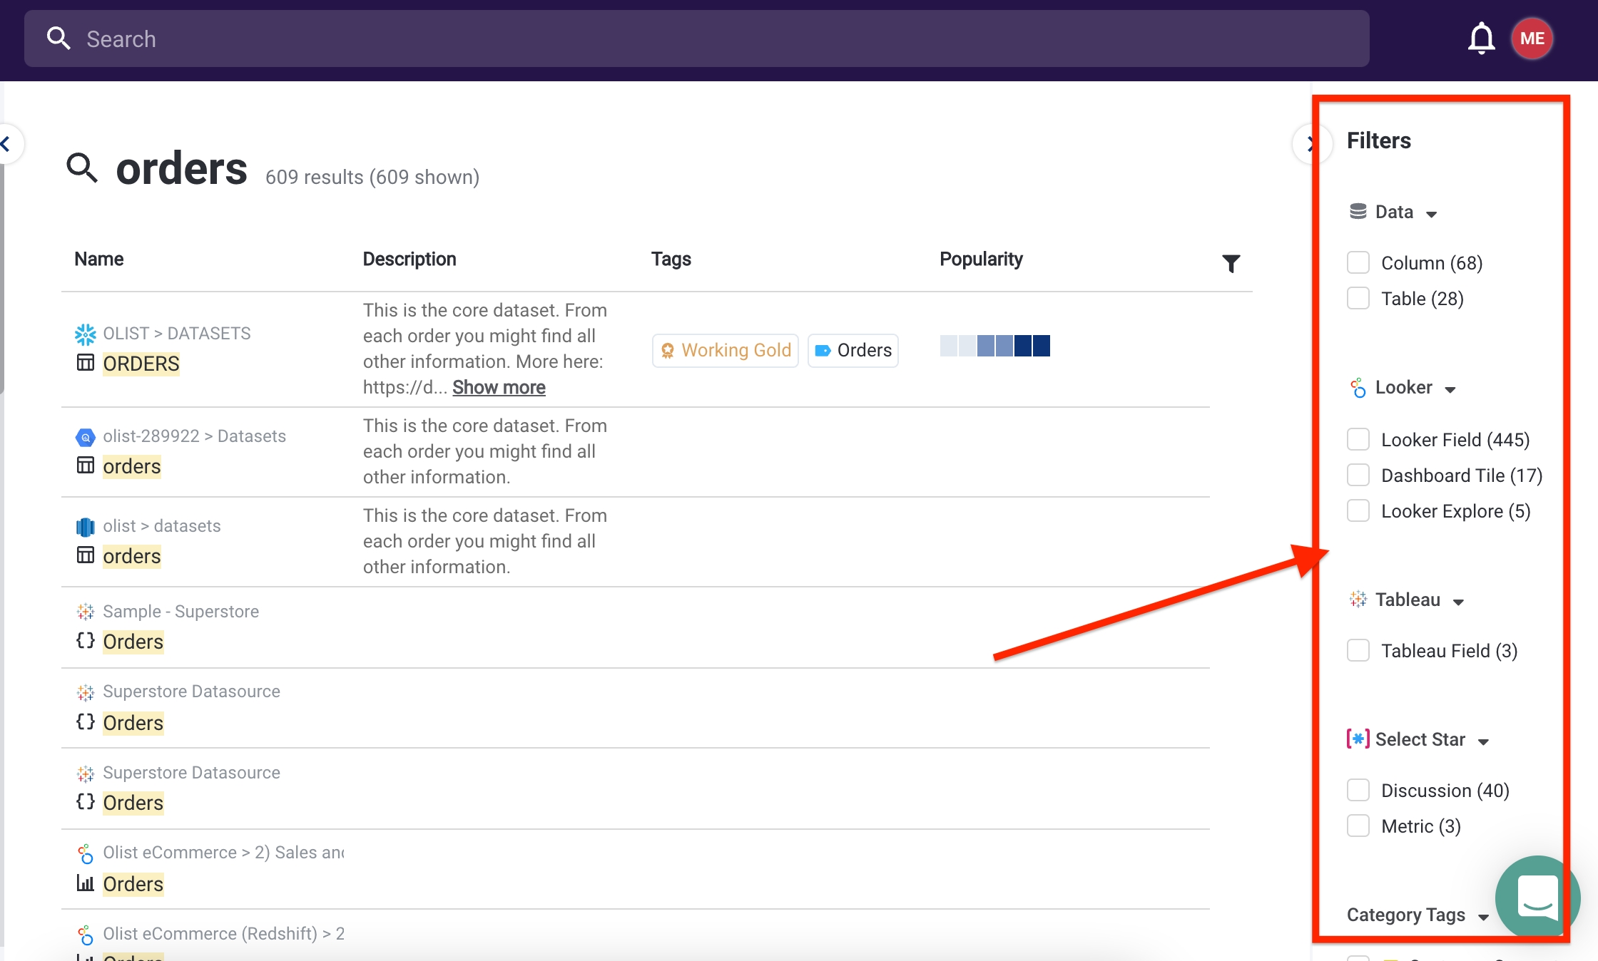Sort by the Popularity column header
Screen dimensions: 1598x961
point(980,259)
